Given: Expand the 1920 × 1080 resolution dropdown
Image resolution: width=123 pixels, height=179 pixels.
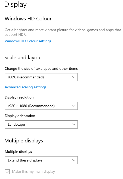Looking at the screenshot, I should (x=41, y=106).
